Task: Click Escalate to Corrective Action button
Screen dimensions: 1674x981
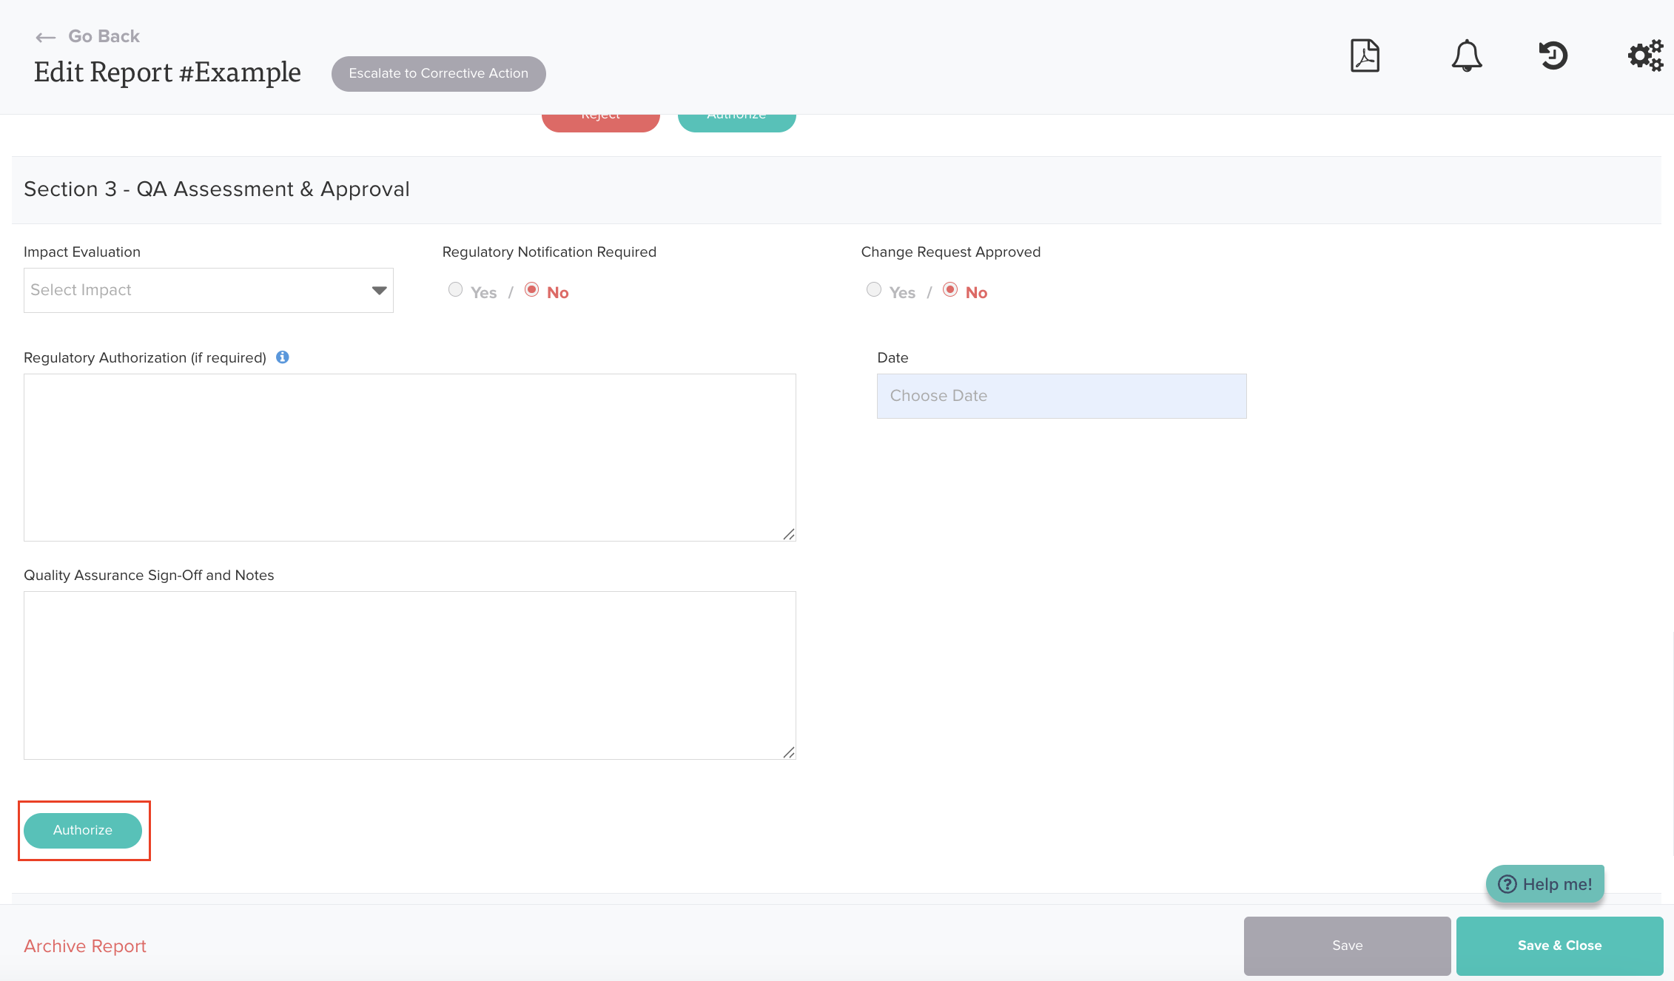Action: [438, 73]
